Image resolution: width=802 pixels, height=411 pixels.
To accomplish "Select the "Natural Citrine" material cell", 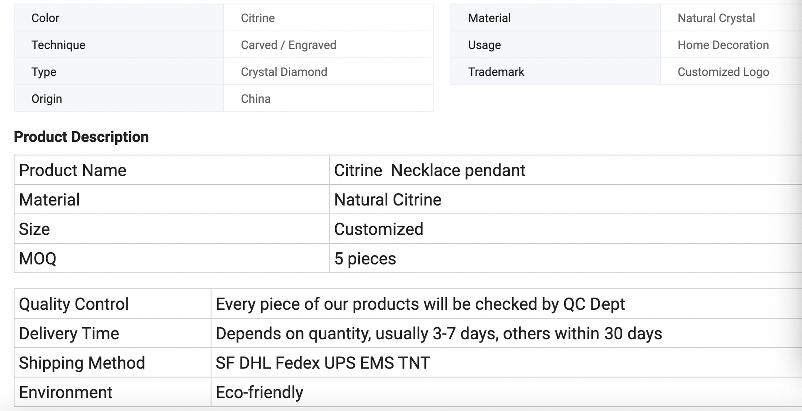I will coord(387,200).
